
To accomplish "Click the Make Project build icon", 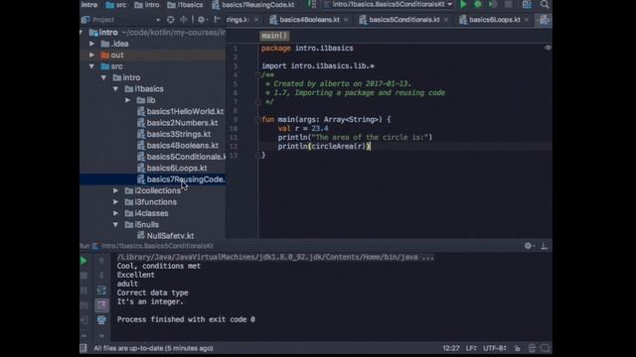I will 312,4.
